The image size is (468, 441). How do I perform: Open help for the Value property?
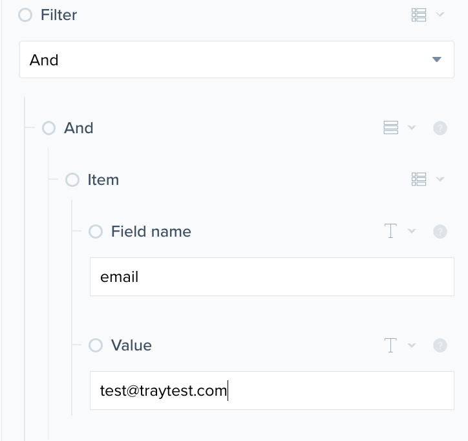coord(440,345)
